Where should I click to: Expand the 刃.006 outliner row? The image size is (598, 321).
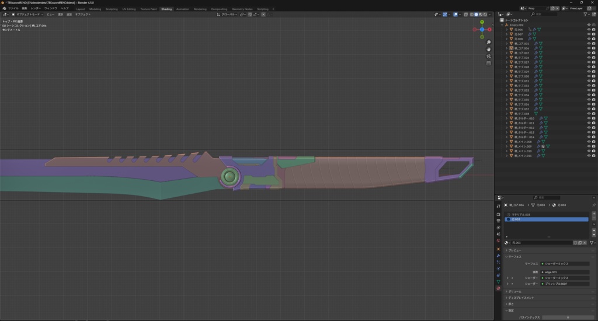(x=506, y=29)
